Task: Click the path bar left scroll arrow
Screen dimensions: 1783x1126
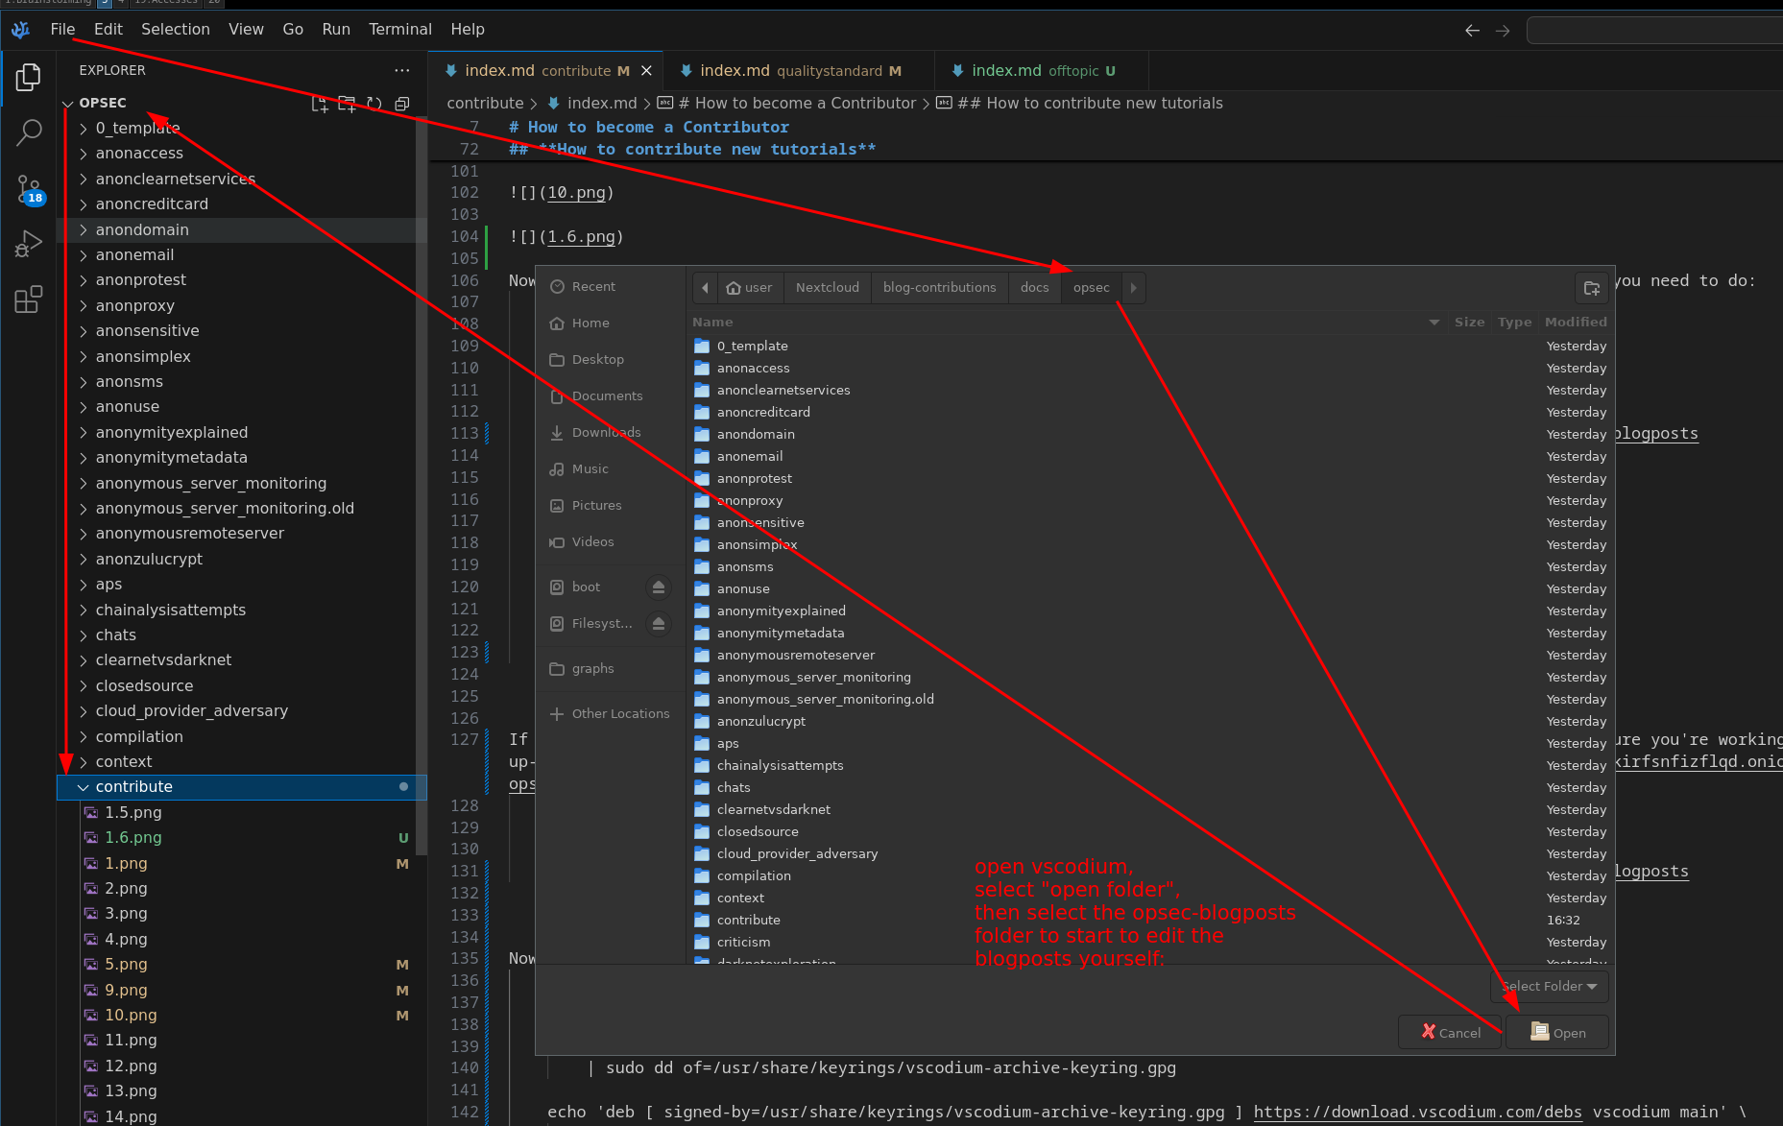Action: [x=705, y=288]
